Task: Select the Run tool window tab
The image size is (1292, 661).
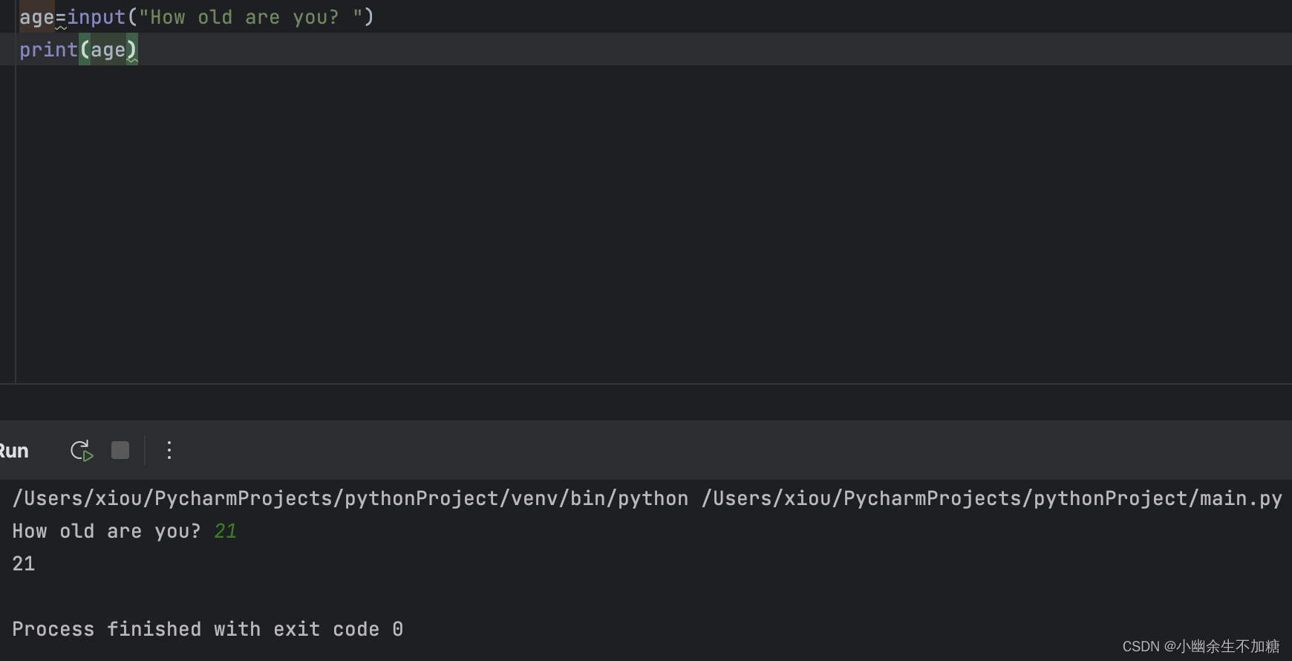Action: pyautogui.click(x=13, y=451)
